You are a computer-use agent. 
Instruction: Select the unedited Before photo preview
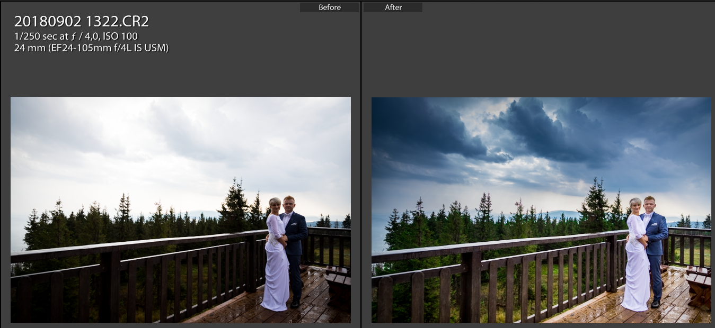tap(181, 210)
